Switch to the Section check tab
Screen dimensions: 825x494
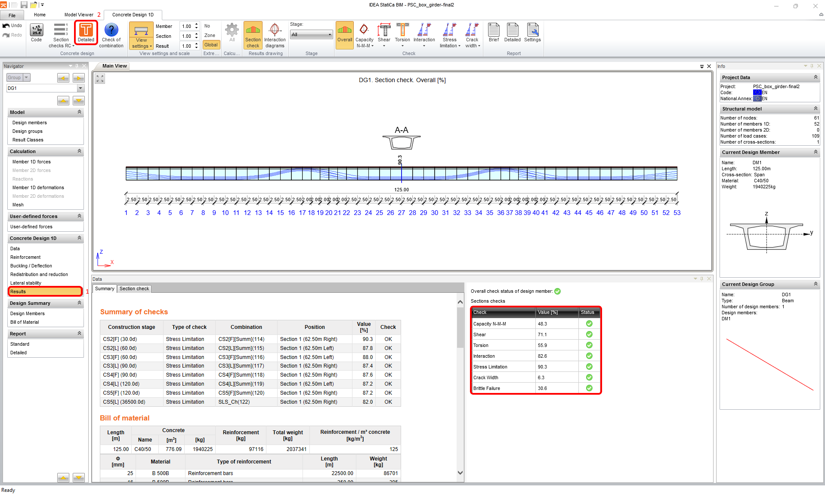134,289
